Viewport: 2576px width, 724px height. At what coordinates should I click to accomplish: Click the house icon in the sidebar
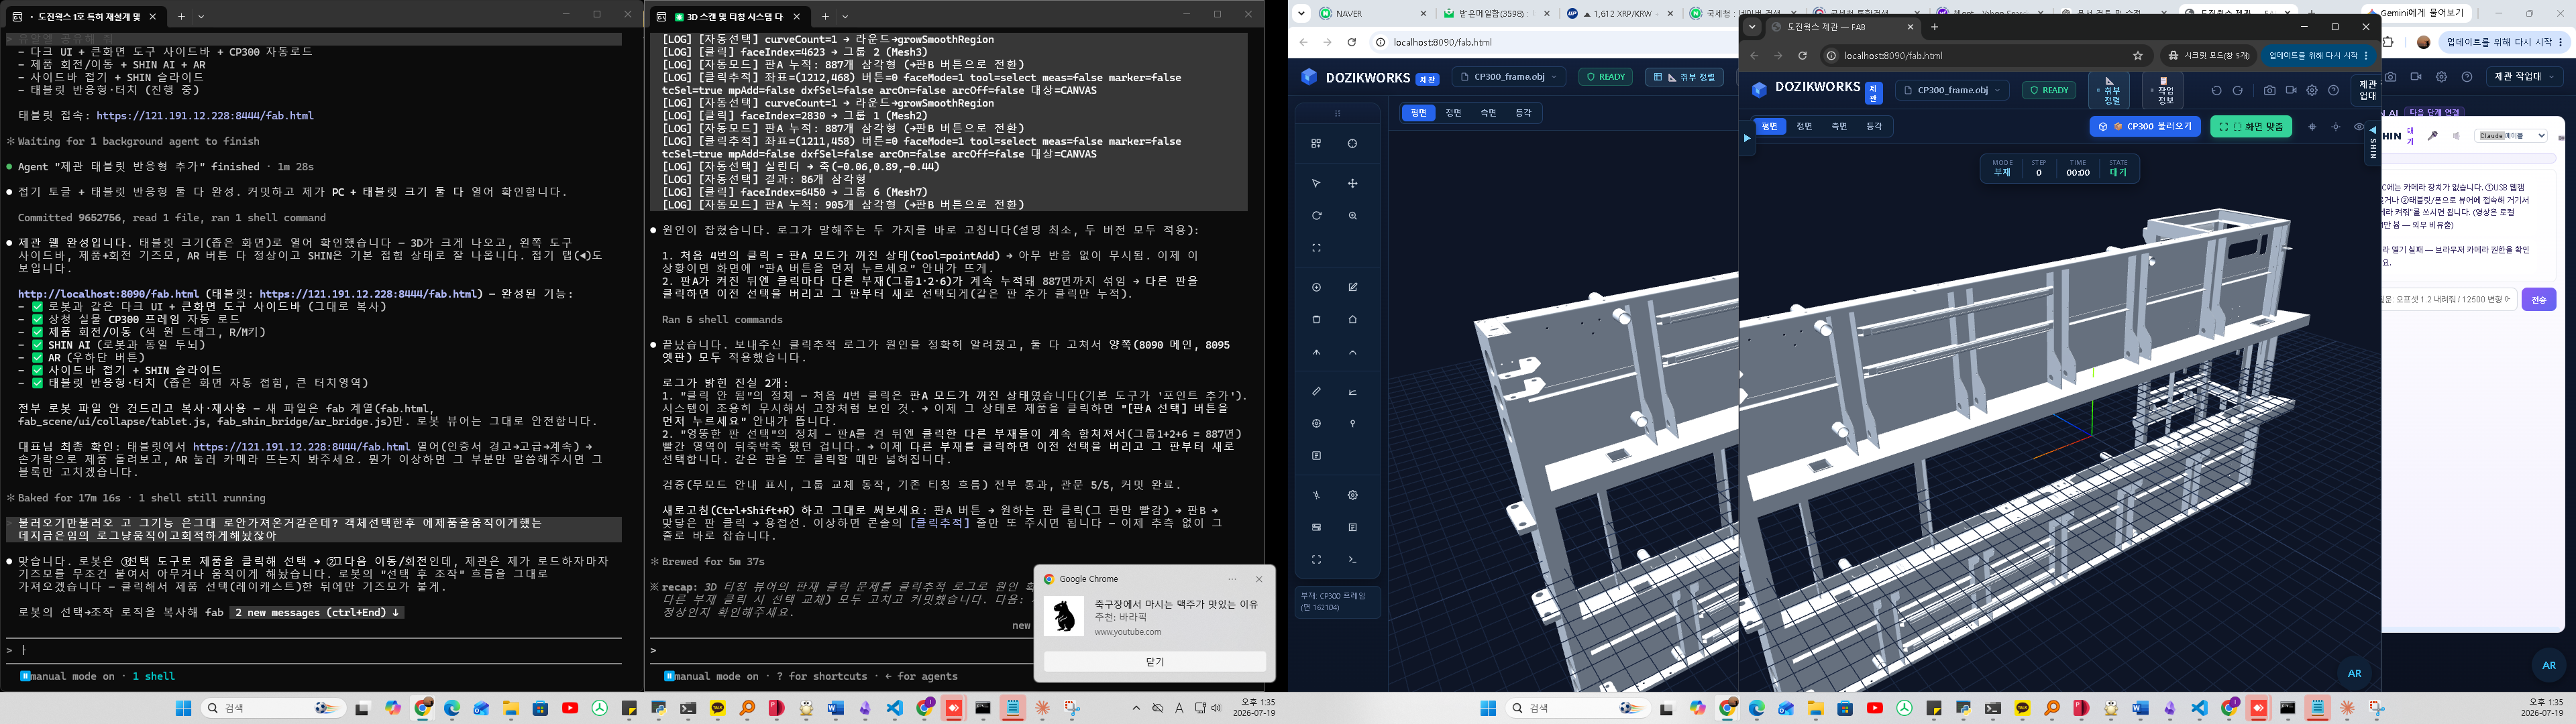click(1352, 320)
